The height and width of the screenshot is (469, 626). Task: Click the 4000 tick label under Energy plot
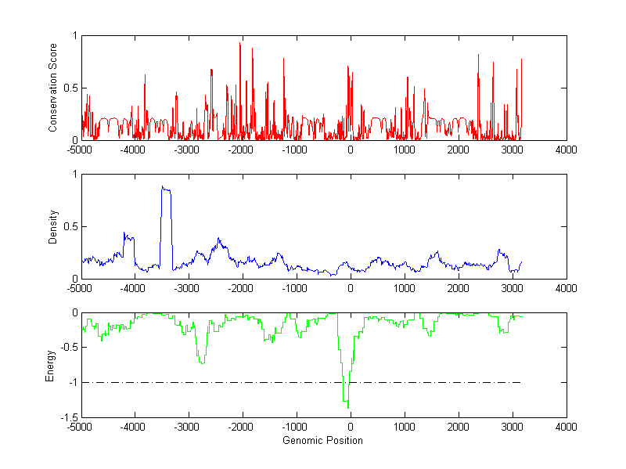click(567, 428)
